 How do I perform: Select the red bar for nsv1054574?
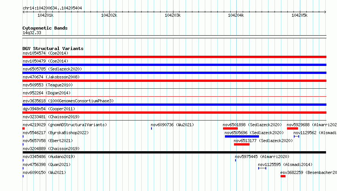point(174,57)
